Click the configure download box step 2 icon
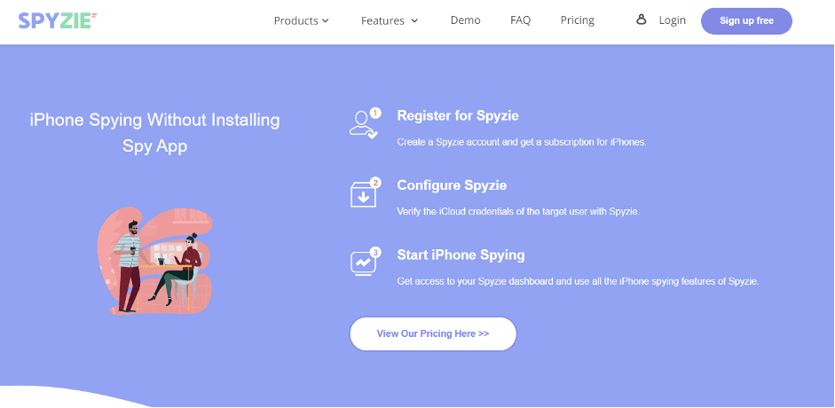This screenshot has height=408, width=835. (x=366, y=193)
